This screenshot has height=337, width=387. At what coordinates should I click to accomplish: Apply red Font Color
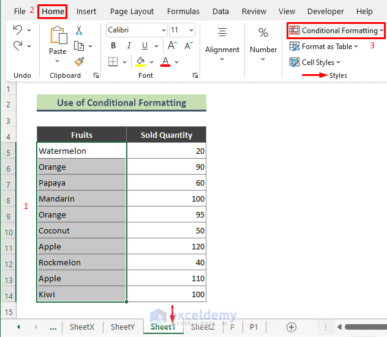click(x=165, y=62)
